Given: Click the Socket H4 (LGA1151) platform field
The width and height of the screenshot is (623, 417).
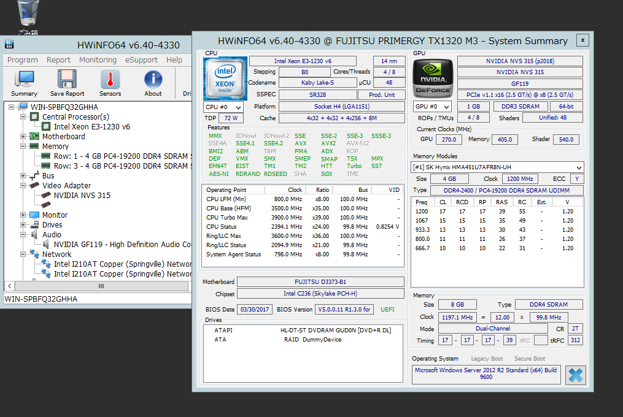Looking at the screenshot, I should [x=342, y=107].
